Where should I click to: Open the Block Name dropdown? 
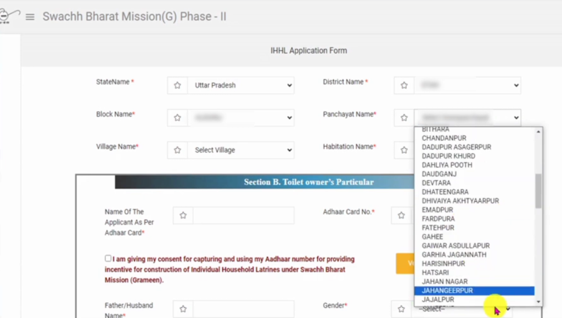[x=241, y=117]
